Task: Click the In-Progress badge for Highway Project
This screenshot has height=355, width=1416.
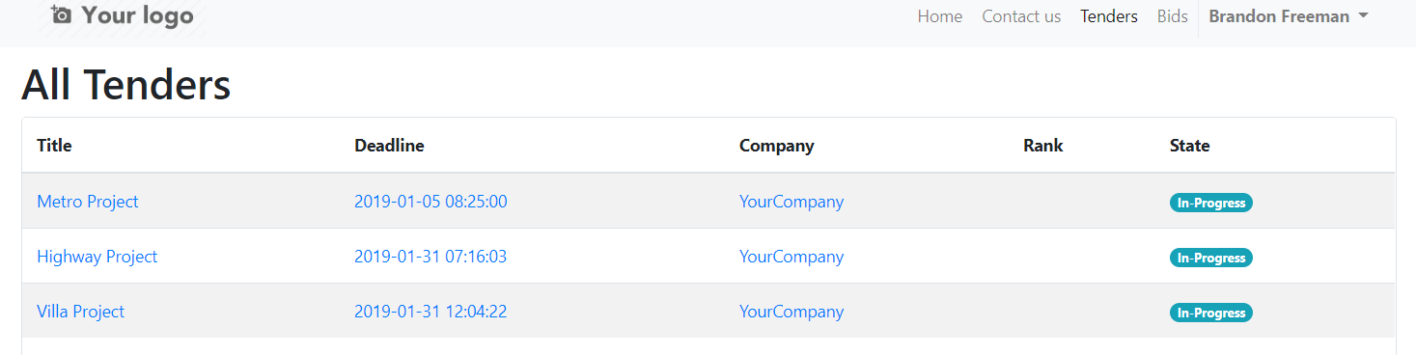Action: [x=1211, y=258]
